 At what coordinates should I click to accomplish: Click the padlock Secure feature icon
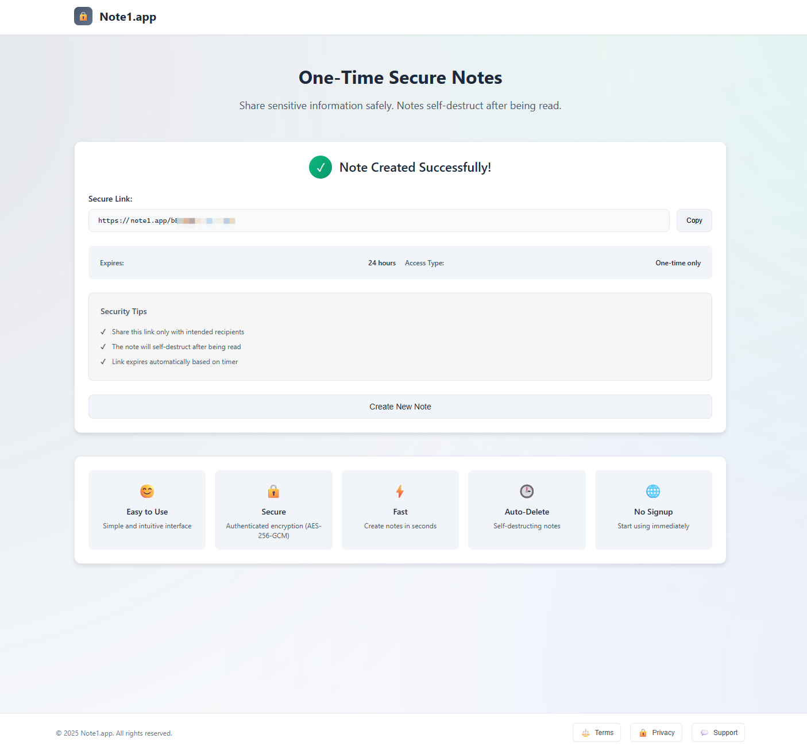(x=273, y=492)
